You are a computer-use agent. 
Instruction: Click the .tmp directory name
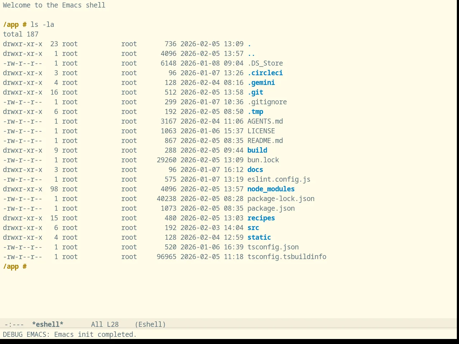pos(255,111)
